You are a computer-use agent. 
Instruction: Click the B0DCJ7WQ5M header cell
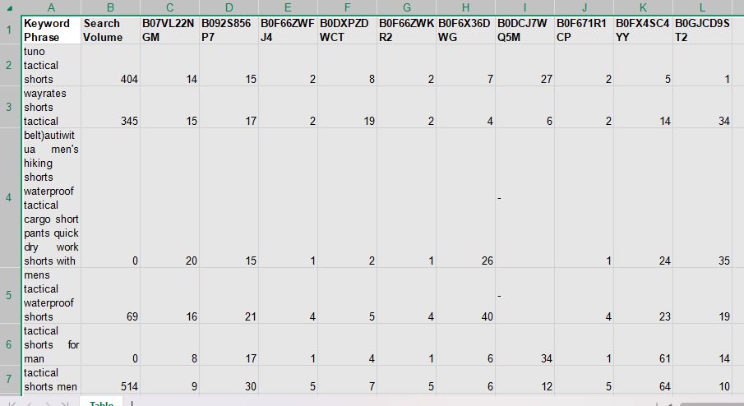(524, 30)
